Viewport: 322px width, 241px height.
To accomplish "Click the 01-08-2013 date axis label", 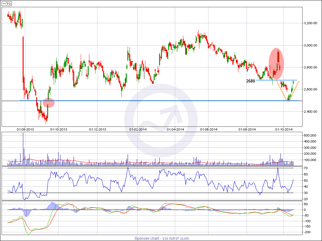I will [25, 129].
